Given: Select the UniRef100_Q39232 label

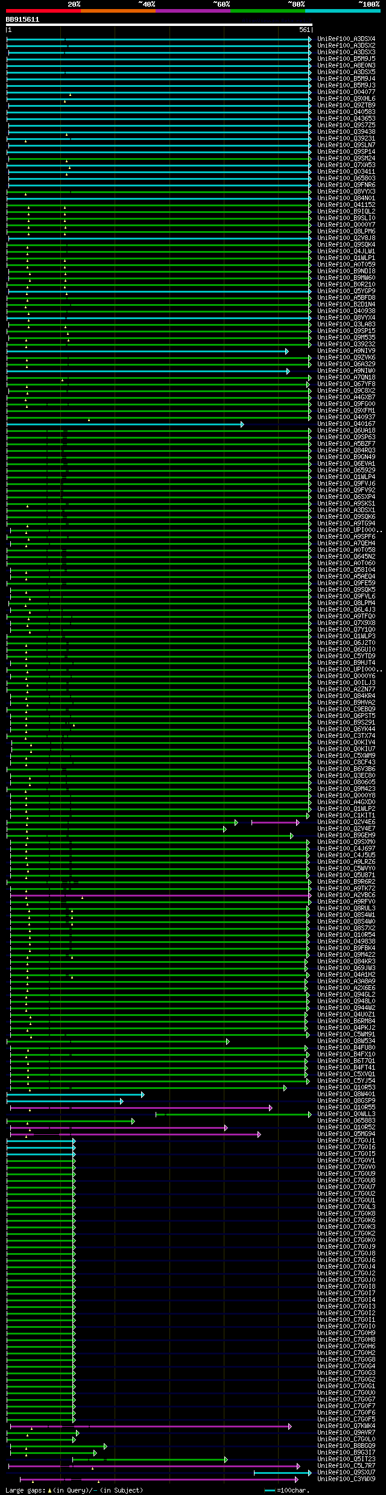Looking at the screenshot, I should point(346,344).
